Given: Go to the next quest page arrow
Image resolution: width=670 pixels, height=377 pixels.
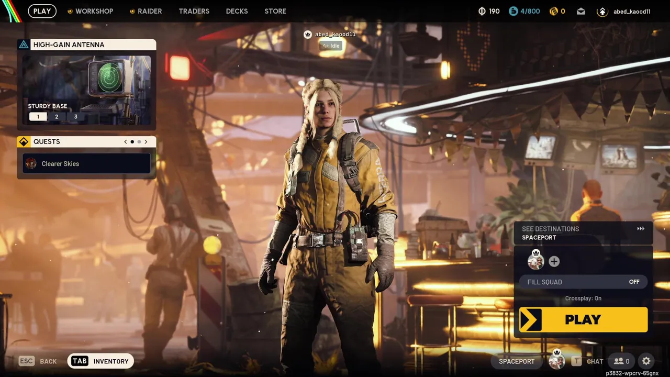Looking at the screenshot, I should tap(146, 142).
